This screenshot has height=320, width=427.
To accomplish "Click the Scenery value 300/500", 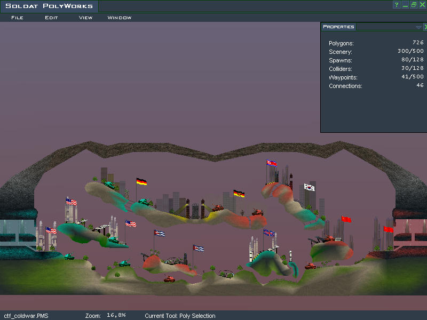I will tap(410, 52).
